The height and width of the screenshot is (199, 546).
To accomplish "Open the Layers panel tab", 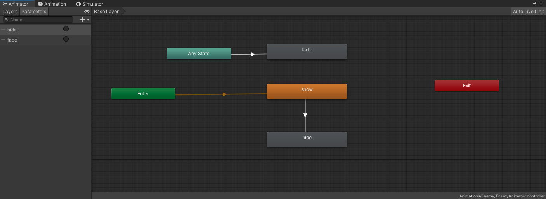I will (x=10, y=12).
